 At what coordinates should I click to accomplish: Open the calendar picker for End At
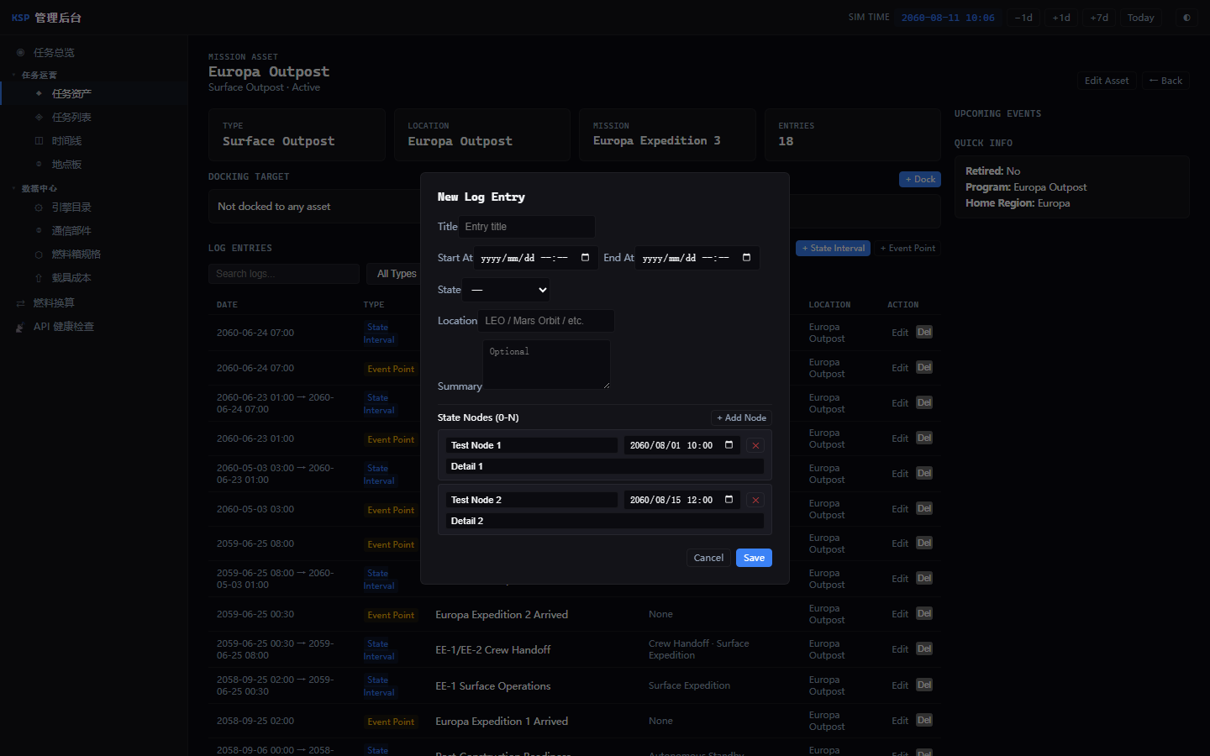coord(746,258)
